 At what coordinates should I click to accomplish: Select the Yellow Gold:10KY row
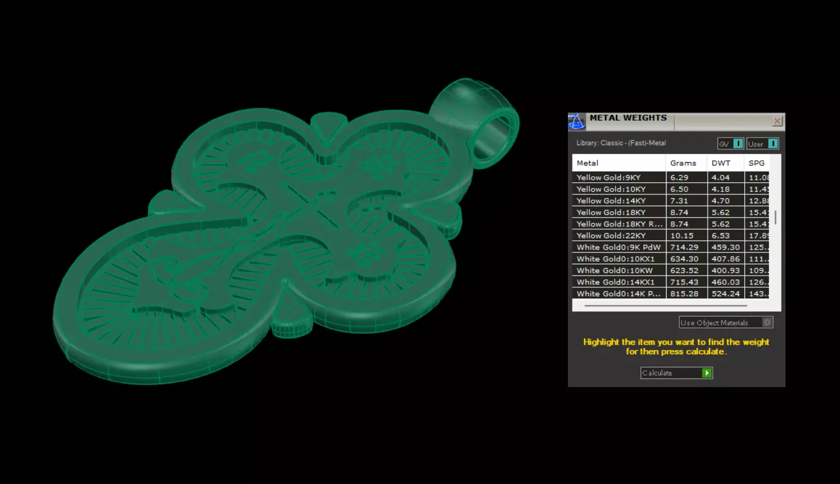671,189
